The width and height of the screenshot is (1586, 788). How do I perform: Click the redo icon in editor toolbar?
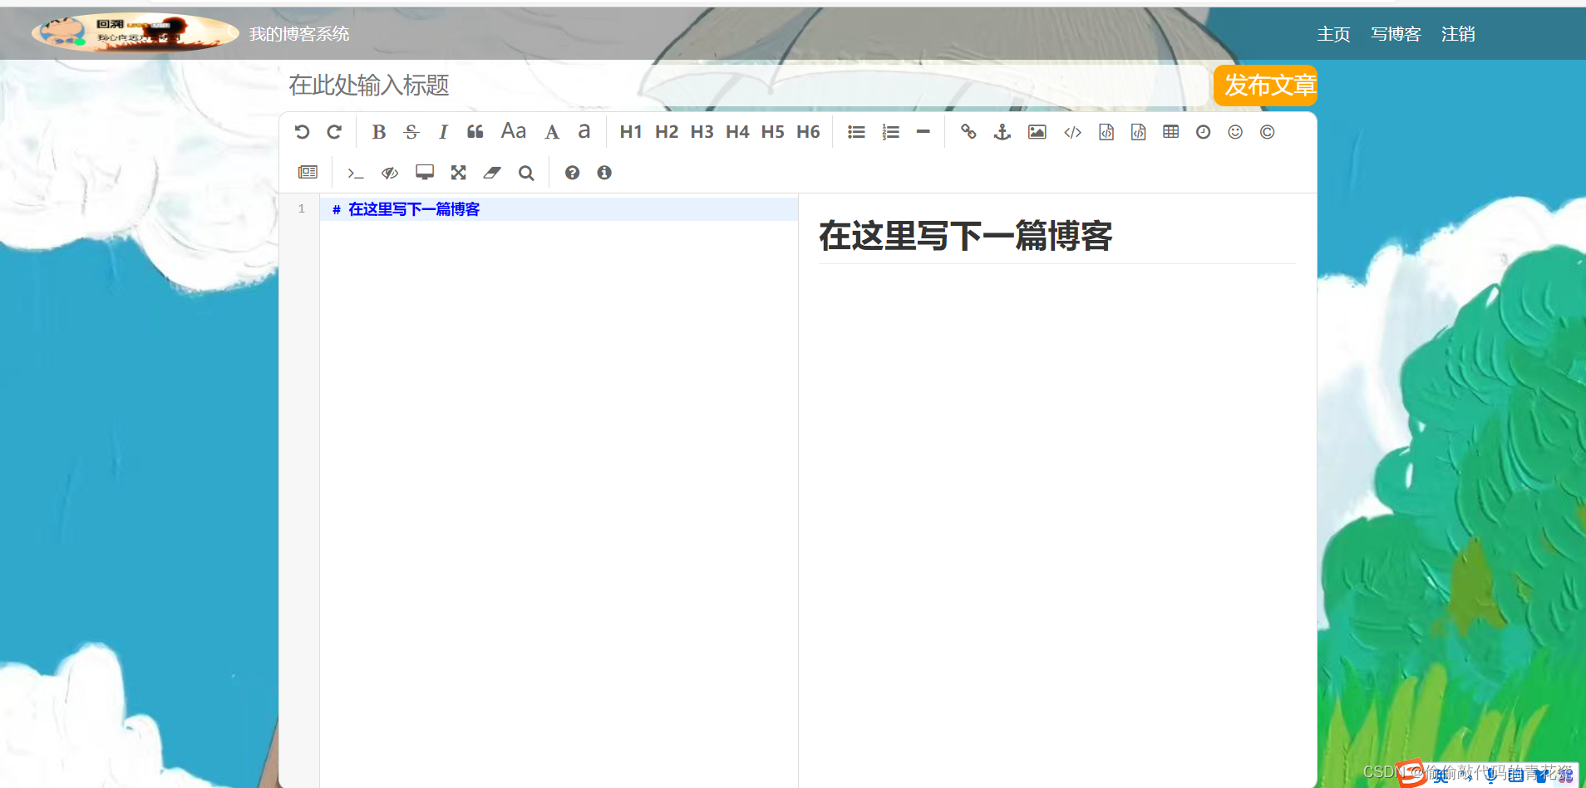pos(334,132)
